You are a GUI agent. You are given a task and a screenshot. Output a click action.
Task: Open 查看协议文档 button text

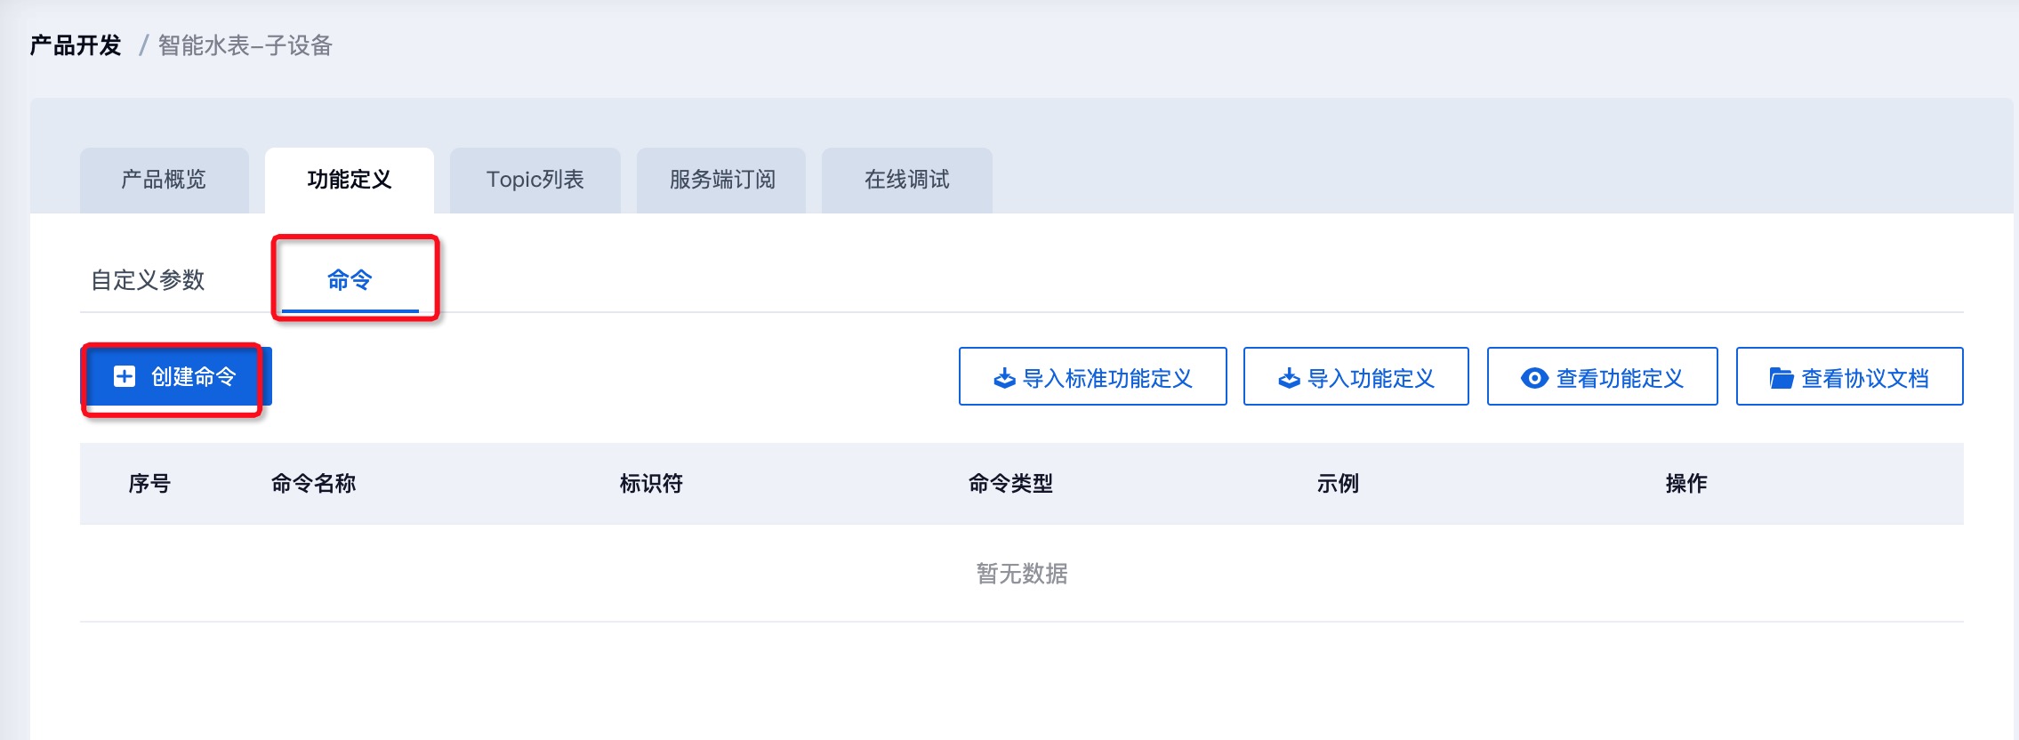tap(1865, 379)
